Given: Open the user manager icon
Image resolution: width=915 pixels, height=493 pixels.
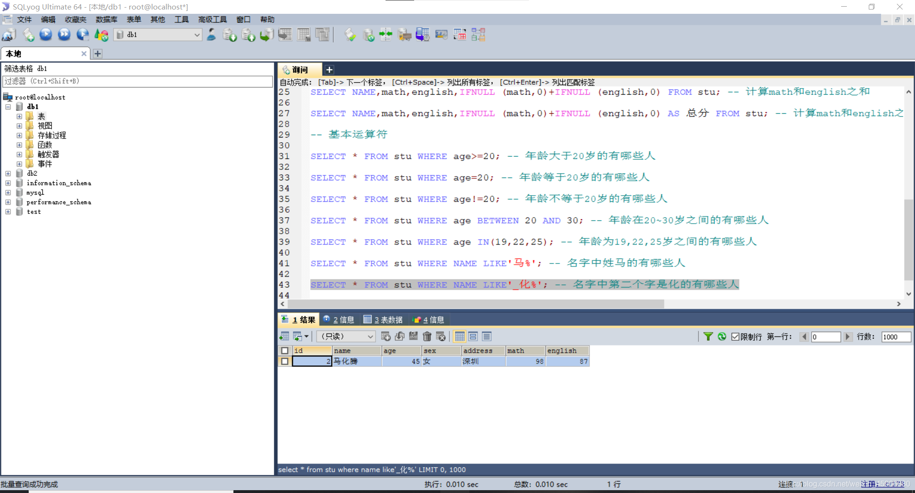Looking at the screenshot, I should (x=211, y=35).
